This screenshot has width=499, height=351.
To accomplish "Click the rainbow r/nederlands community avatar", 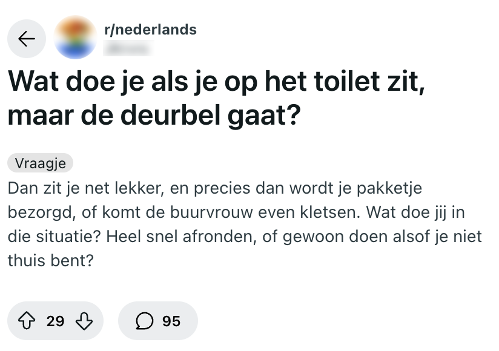I will (x=75, y=39).
